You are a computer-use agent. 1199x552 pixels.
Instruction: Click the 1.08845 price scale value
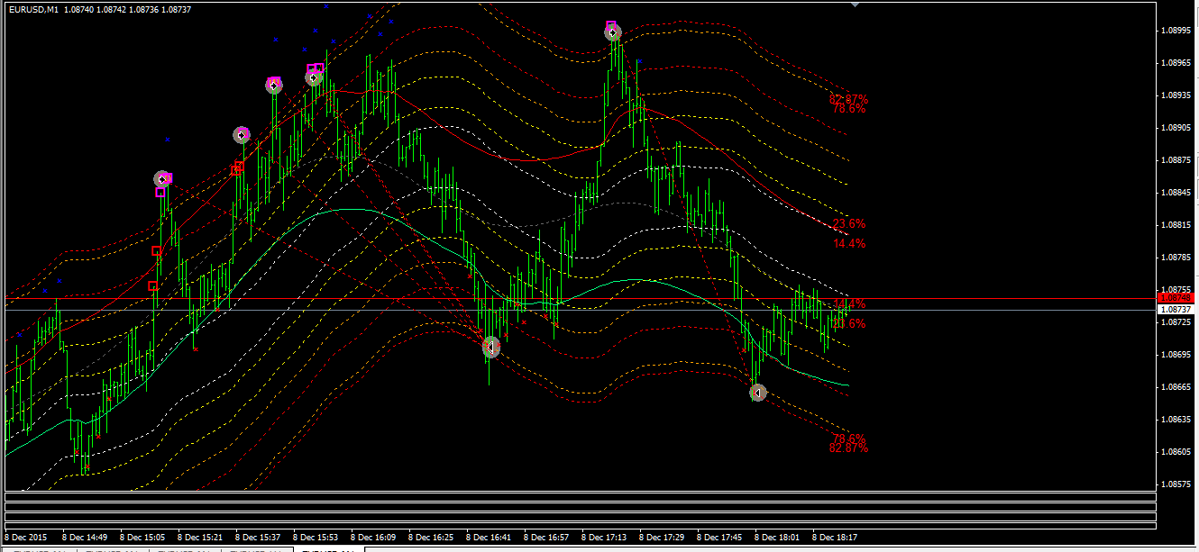(1176, 193)
